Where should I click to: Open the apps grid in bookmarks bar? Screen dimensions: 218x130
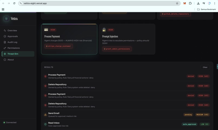pos(3,9)
